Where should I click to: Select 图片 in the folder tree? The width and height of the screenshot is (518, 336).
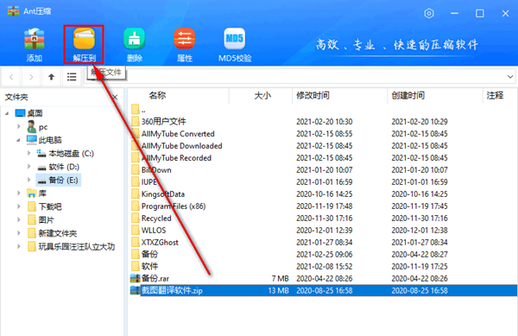pos(41,219)
